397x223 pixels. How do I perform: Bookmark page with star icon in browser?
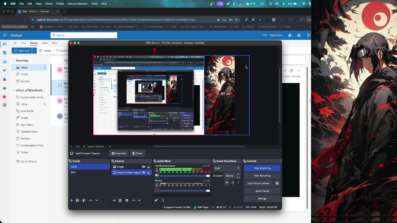[x=237, y=20]
